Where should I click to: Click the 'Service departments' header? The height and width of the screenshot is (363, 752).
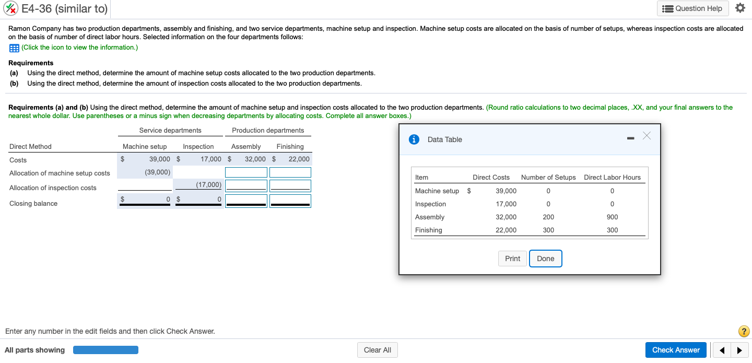pyautogui.click(x=170, y=130)
